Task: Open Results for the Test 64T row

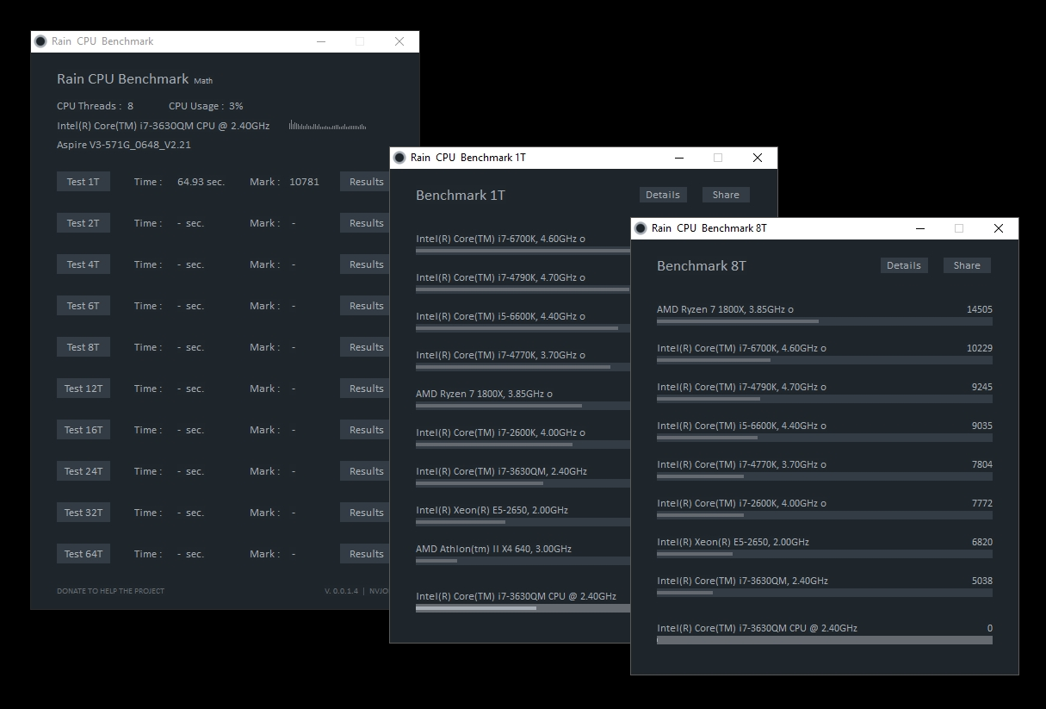Action: (365, 554)
